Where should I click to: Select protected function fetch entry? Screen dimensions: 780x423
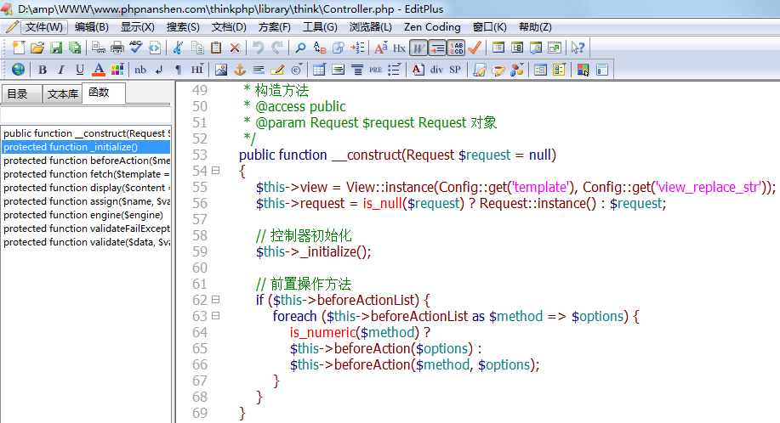(x=86, y=174)
